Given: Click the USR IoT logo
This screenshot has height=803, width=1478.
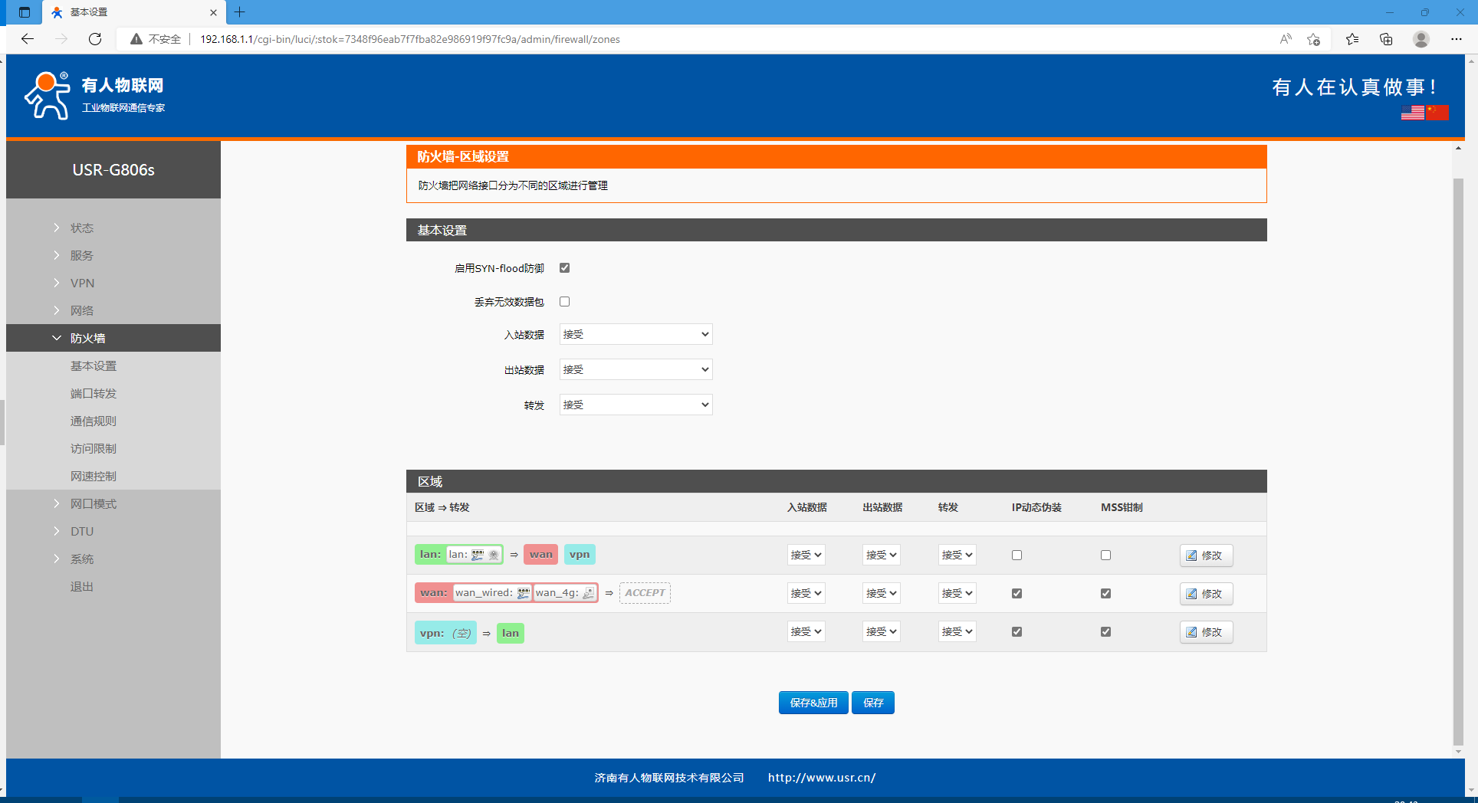Looking at the screenshot, I should pyautogui.click(x=95, y=96).
